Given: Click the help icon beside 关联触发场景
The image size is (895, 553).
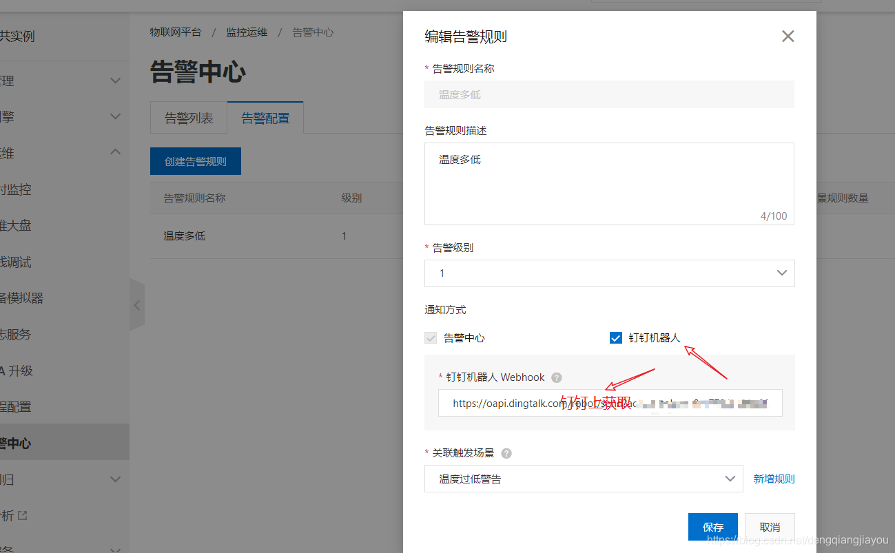Looking at the screenshot, I should click(x=506, y=453).
